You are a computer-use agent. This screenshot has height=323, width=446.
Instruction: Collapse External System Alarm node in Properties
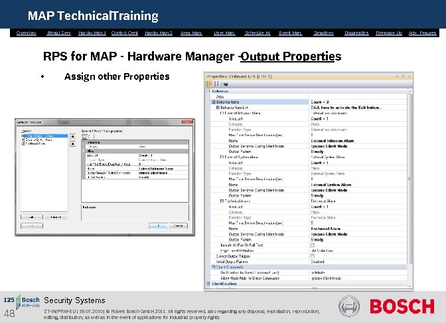[222, 157]
